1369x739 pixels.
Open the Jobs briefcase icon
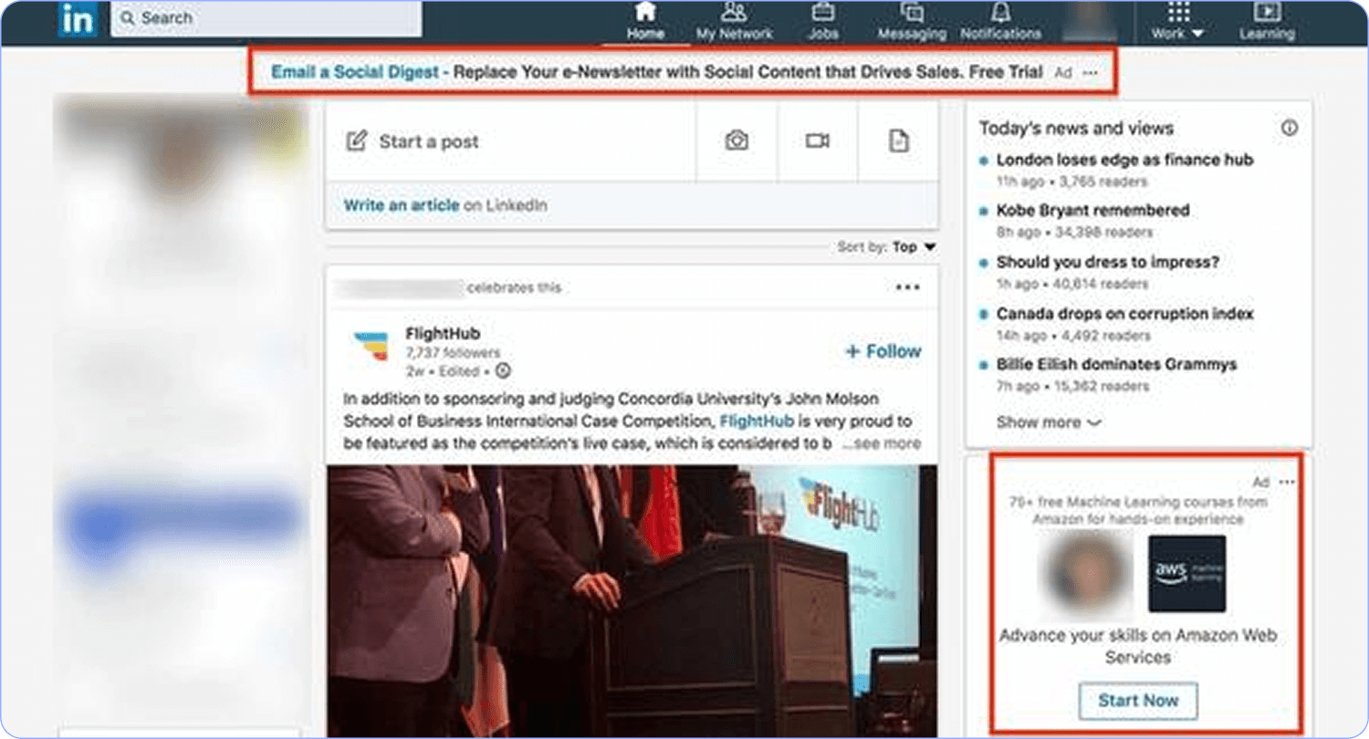click(x=822, y=13)
